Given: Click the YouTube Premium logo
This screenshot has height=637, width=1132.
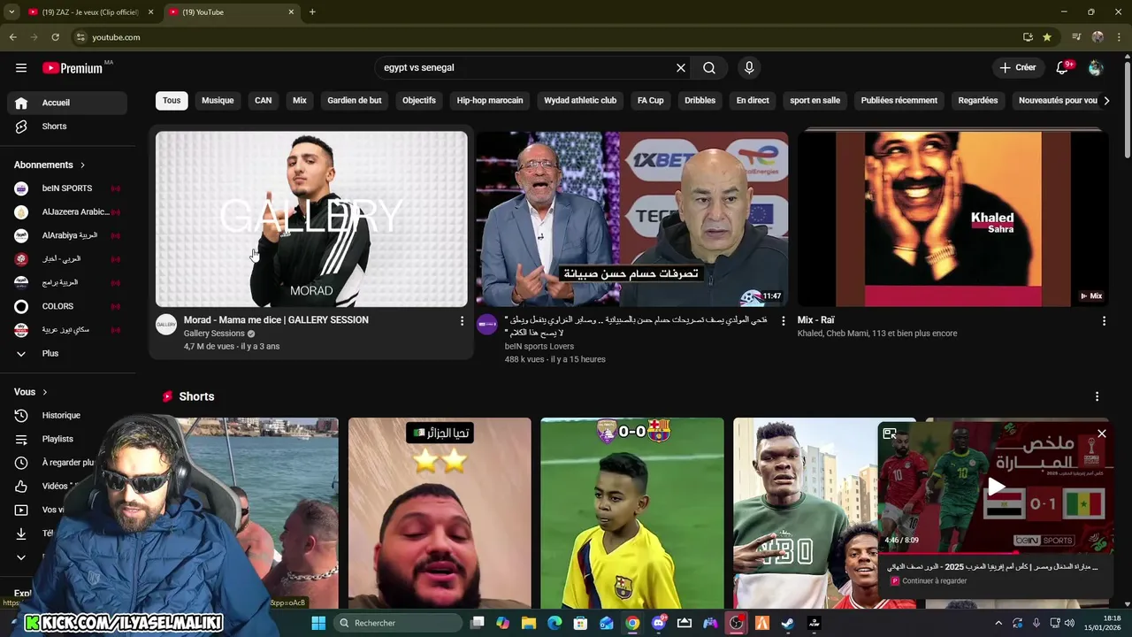Looking at the screenshot, I should (x=73, y=68).
